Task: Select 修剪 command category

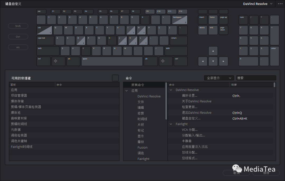Action: click(x=141, y=113)
